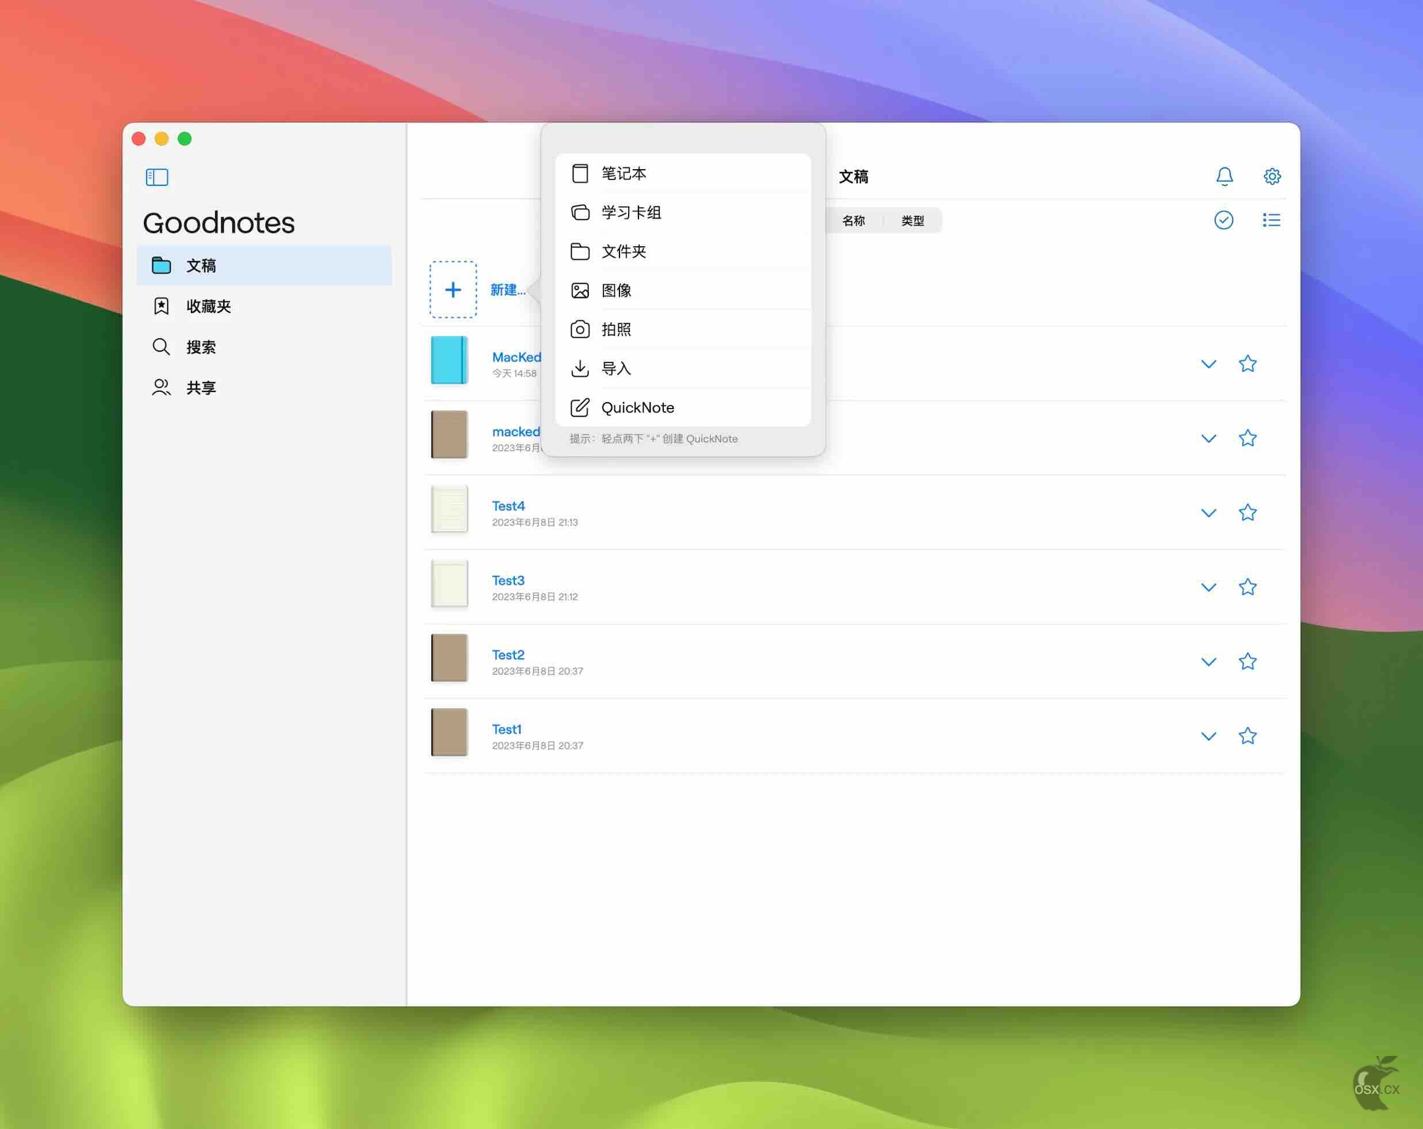Close the Goodnotes window
Image resolution: width=1423 pixels, height=1129 pixels.
[x=139, y=139]
